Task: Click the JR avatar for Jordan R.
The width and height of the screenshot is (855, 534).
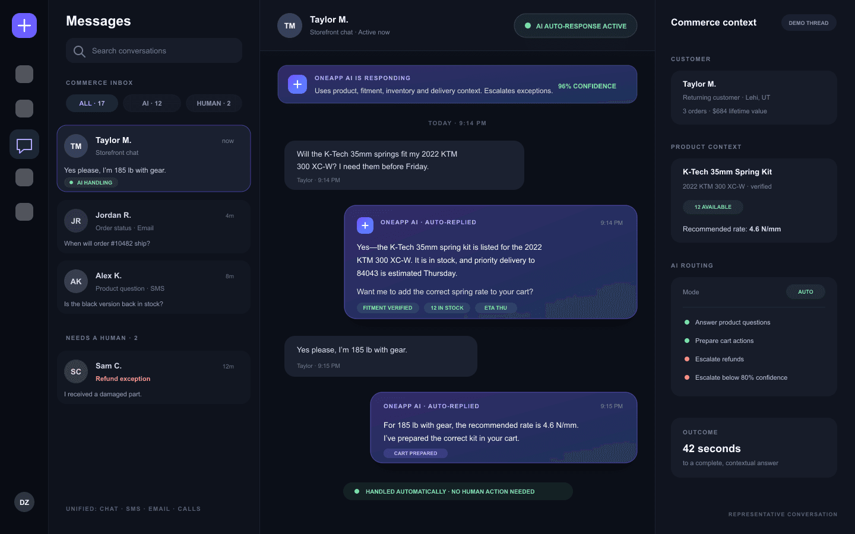Action: click(76, 221)
